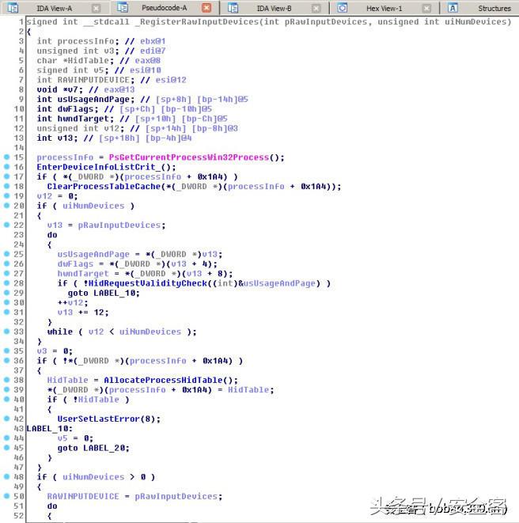Click 'char *HidTable' declaration on line 5

[x=75, y=60]
